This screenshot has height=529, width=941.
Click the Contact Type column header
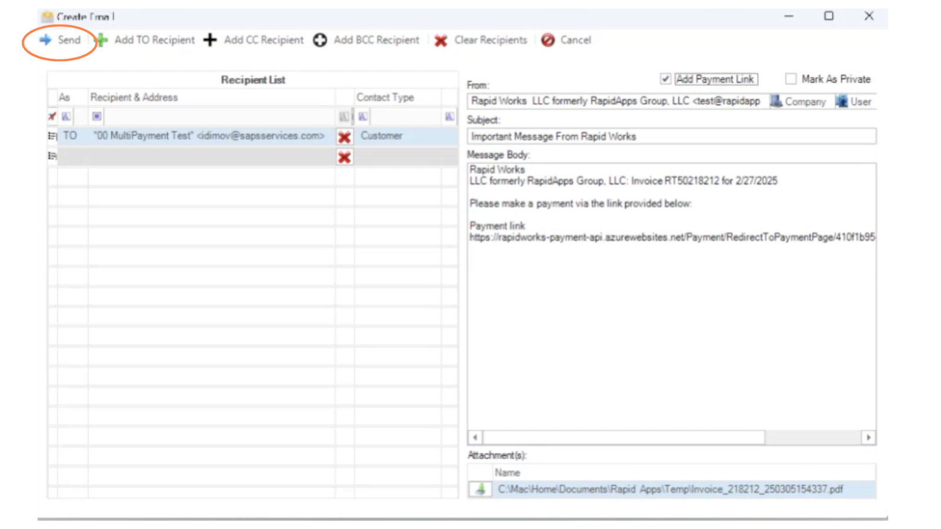click(398, 98)
